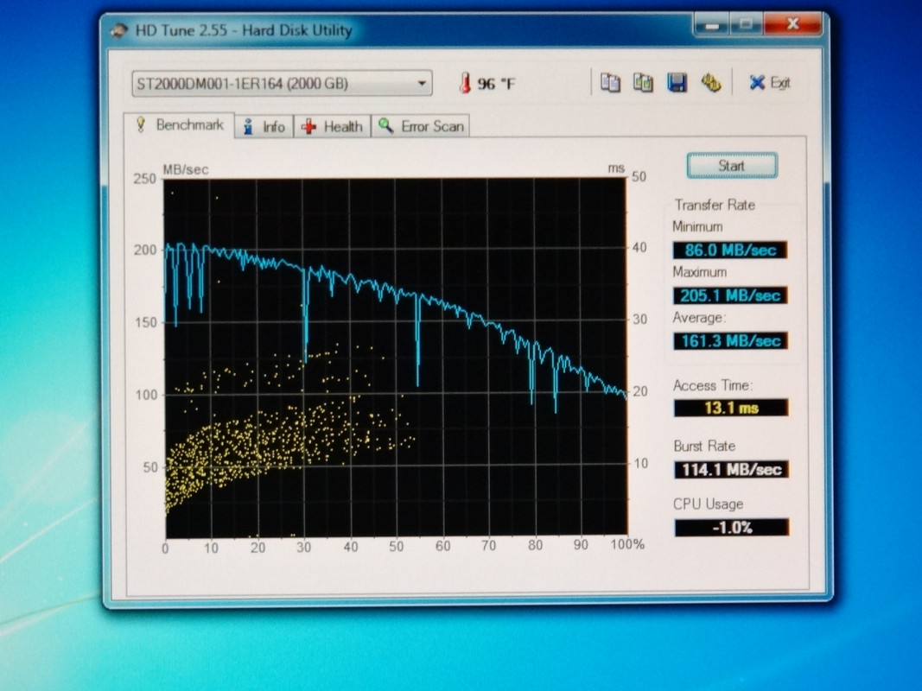This screenshot has width=922, height=691.
Task: Start the benchmark with Start button
Action: coord(732,166)
